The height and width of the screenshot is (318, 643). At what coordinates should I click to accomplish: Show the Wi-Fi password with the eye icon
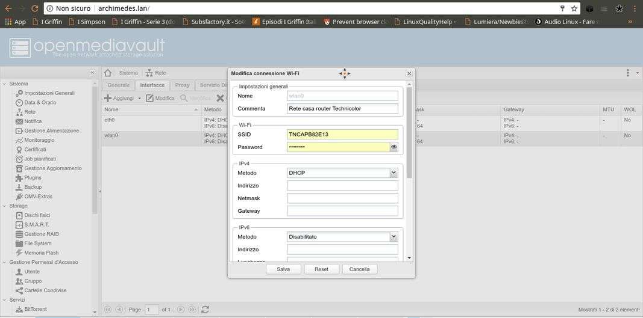[x=394, y=147]
